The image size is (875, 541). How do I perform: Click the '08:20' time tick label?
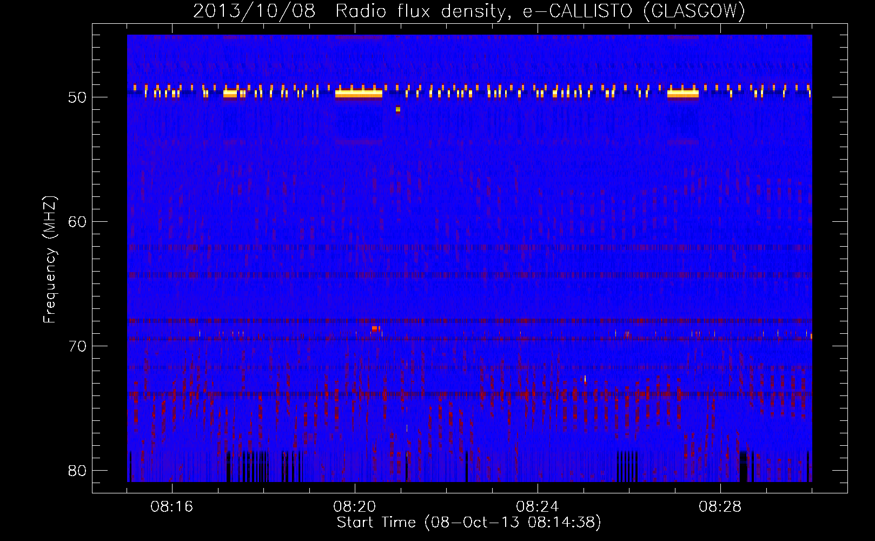[355, 507]
